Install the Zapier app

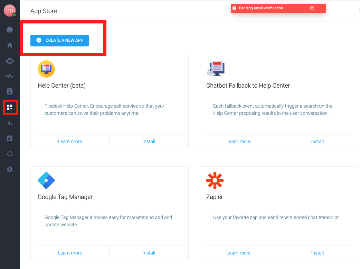coord(317,253)
